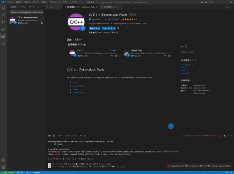
Task: Open the Remote Explorer view
Action: 3,43
